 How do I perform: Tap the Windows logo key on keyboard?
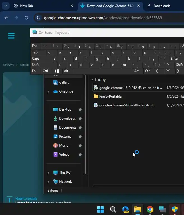pyautogui.click(x=57, y=71)
